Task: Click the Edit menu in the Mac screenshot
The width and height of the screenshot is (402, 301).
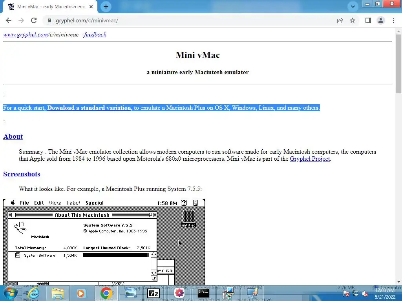Action: (x=39, y=203)
